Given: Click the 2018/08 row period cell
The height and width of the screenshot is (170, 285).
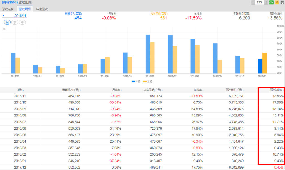Looking at the screenshot, I should 20,116.
